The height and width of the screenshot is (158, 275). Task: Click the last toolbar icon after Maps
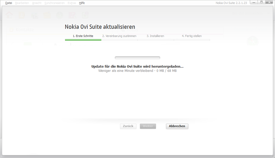tap(85, 15)
